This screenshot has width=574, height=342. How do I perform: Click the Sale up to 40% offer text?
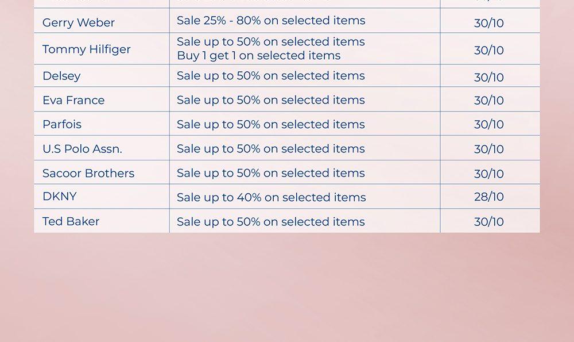[271, 197]
